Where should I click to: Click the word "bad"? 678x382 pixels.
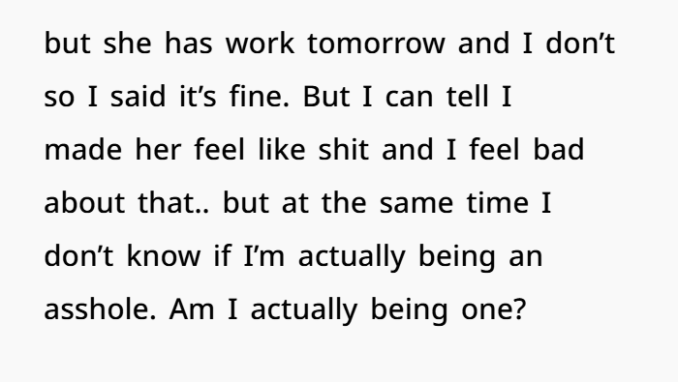point(559,149)
